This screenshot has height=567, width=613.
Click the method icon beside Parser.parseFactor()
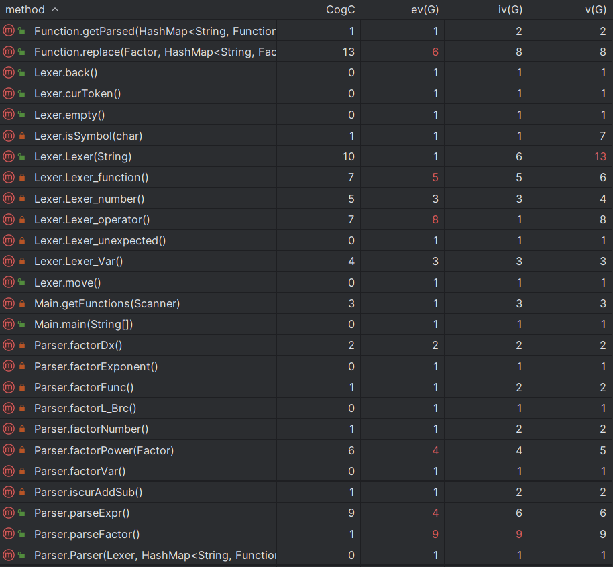coord(9,533)
